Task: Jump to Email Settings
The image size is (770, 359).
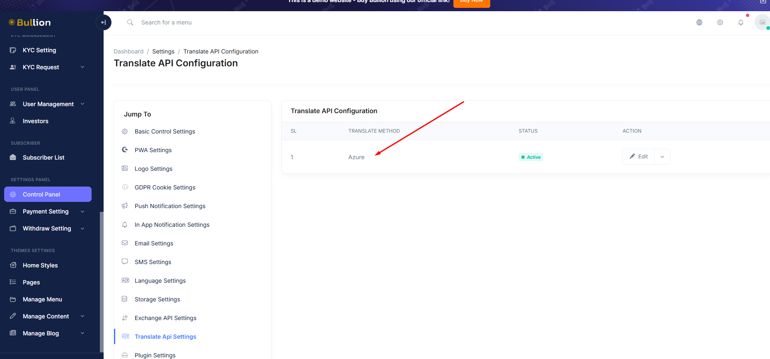Action: click(x=154, y=243)
